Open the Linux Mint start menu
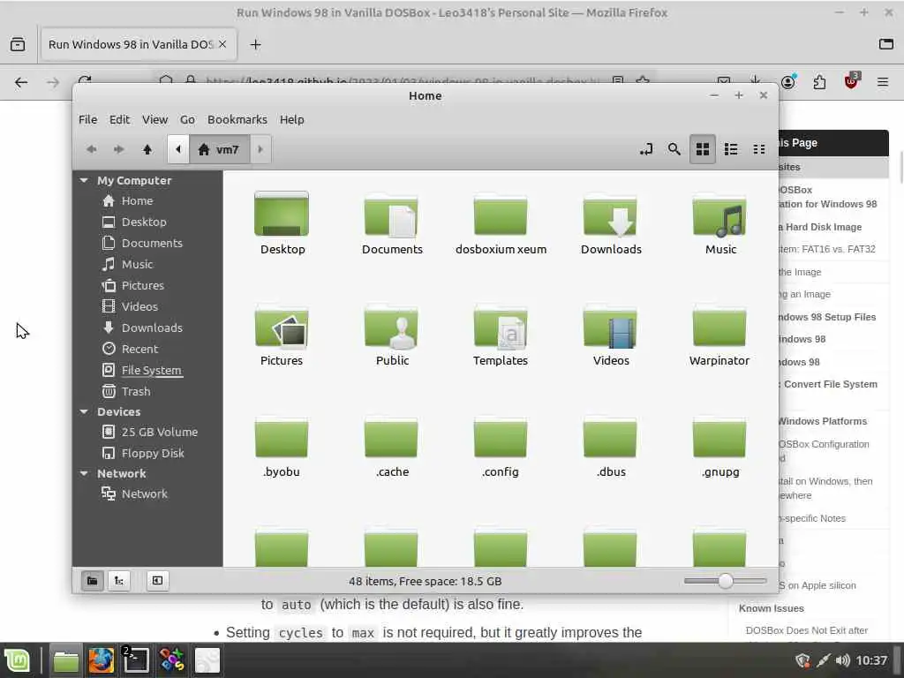This screenshot has height=678, width=904. pyautogui.click(x=18, y=660)
